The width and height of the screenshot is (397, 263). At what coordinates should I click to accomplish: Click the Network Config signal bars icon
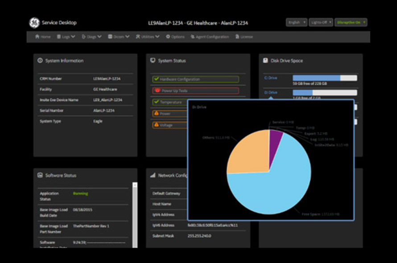153,175
